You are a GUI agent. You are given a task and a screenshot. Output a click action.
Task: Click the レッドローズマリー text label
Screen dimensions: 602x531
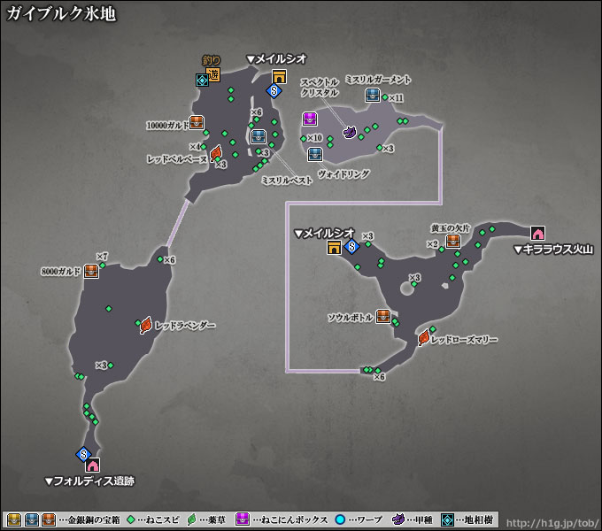click(x=464, y=340)
